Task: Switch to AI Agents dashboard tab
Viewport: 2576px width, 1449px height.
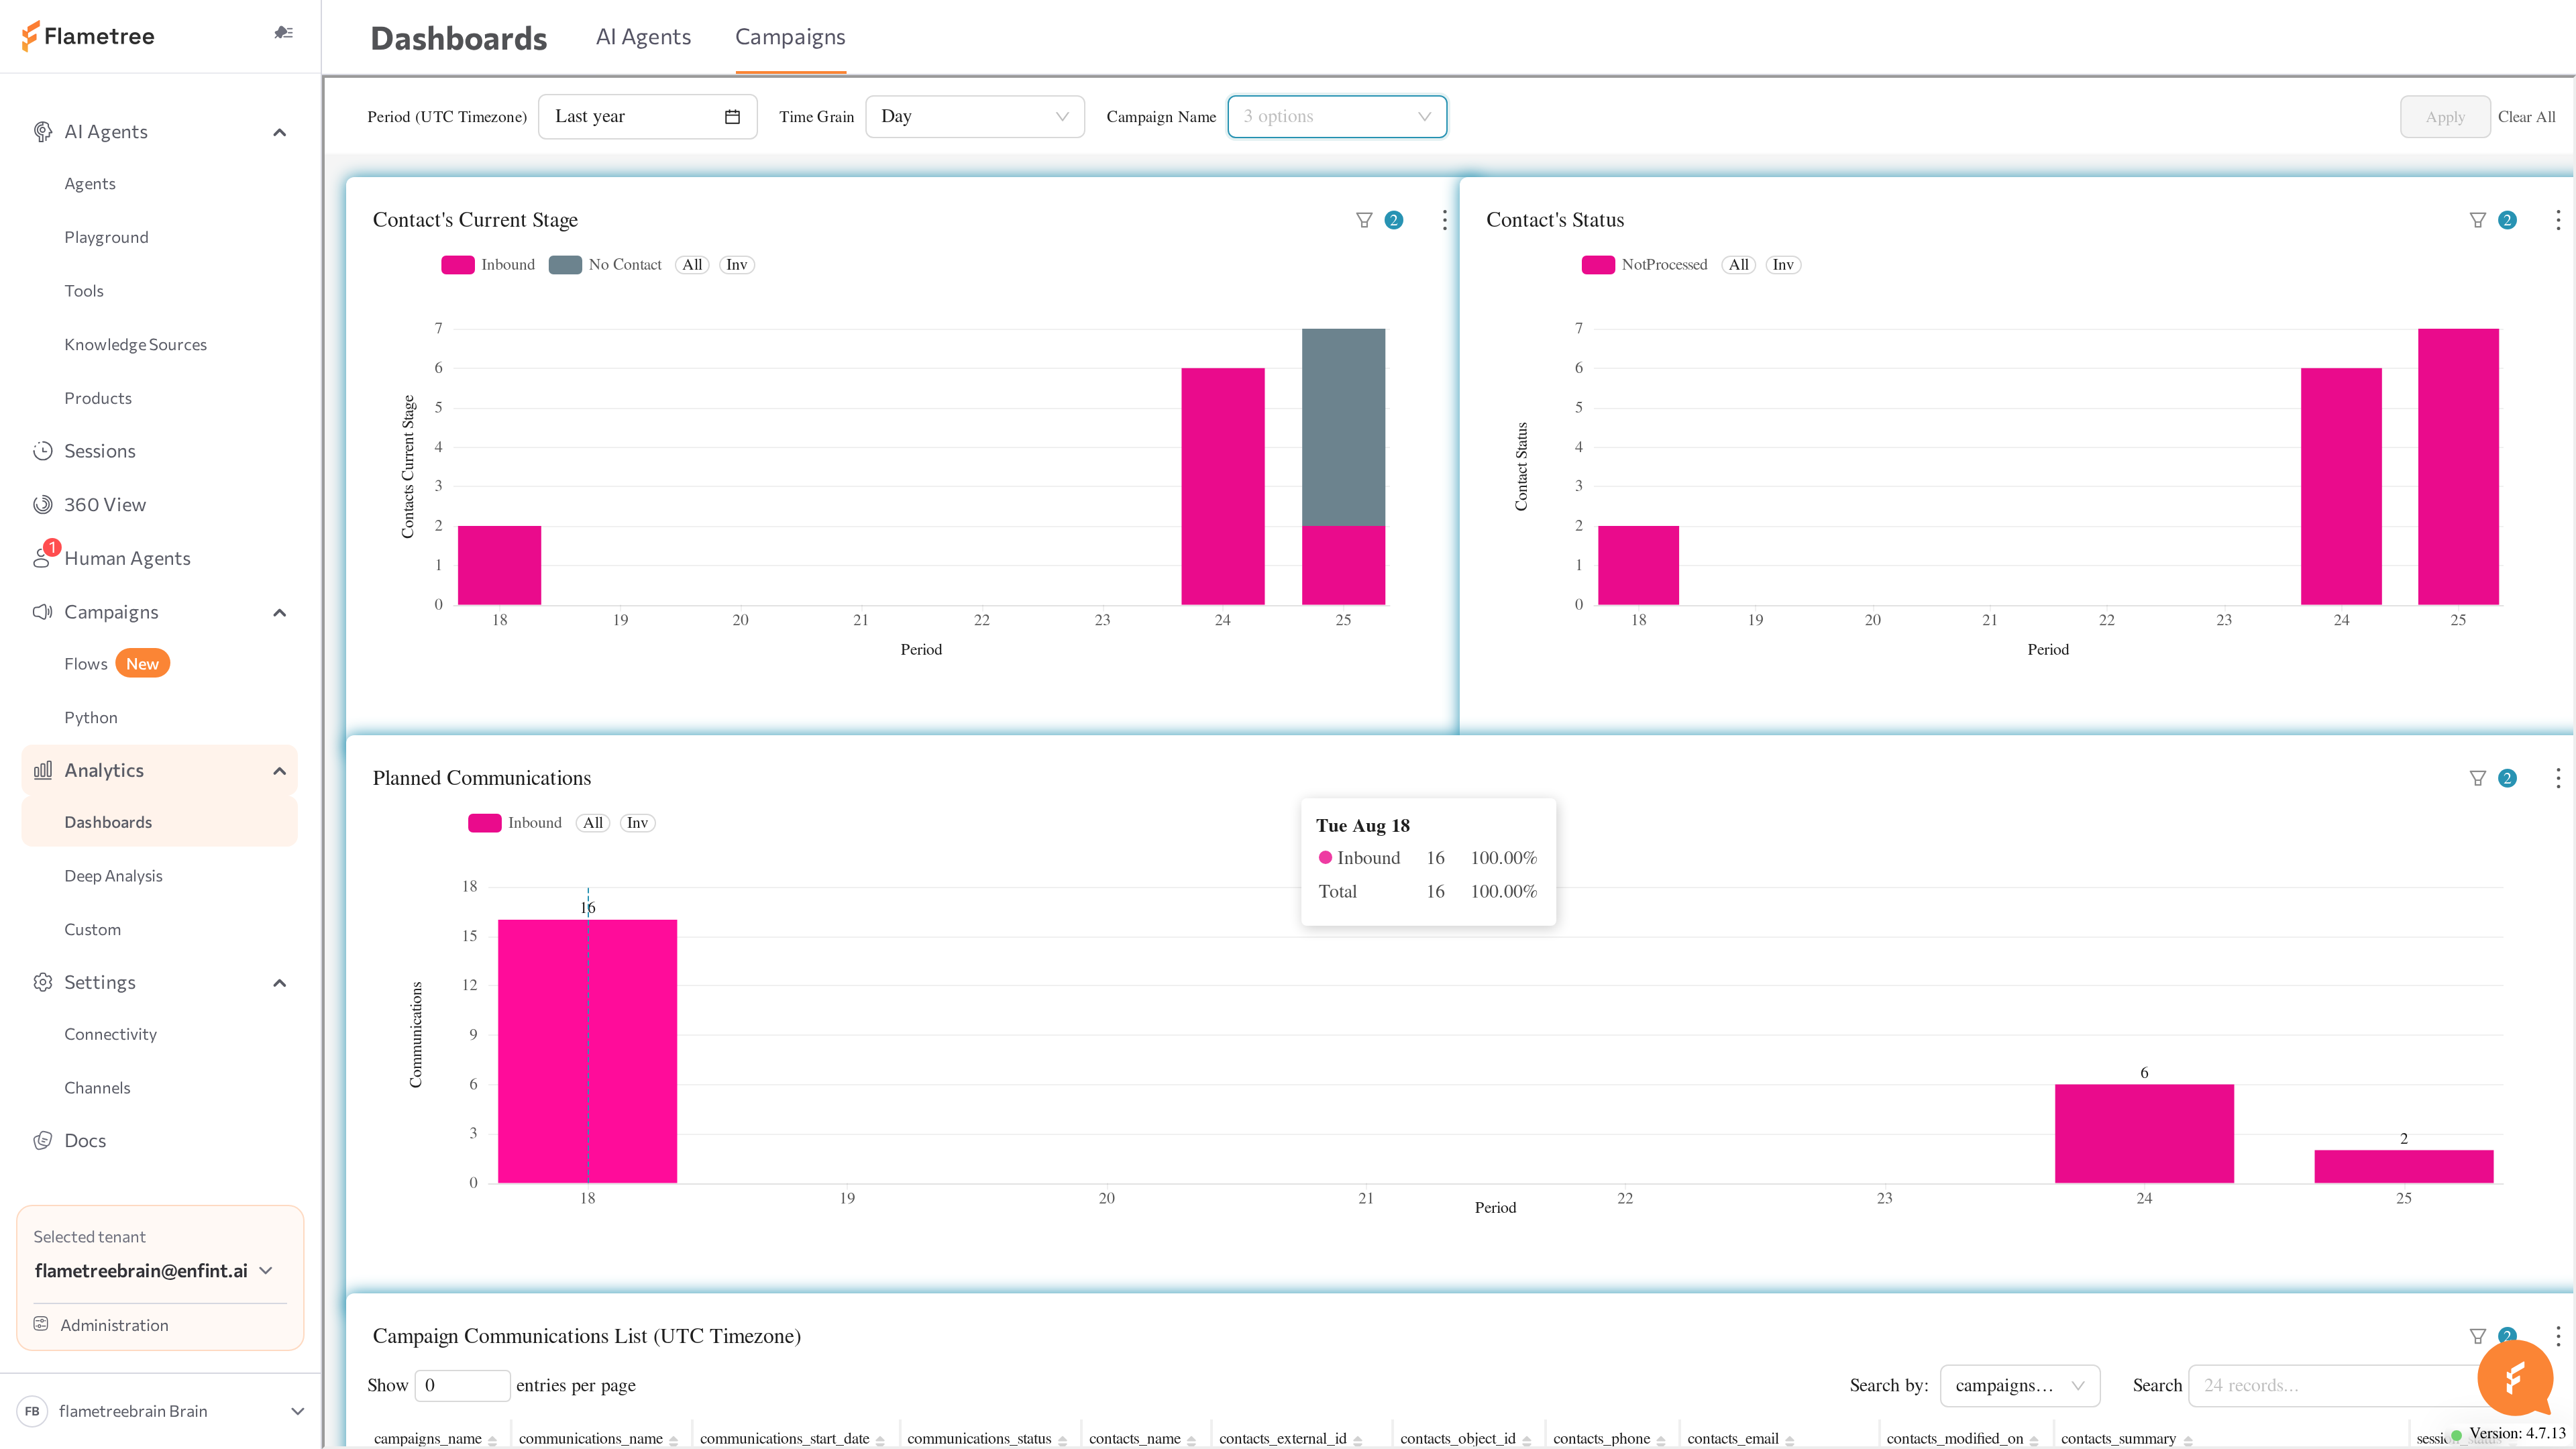Action: click(643, 37)
